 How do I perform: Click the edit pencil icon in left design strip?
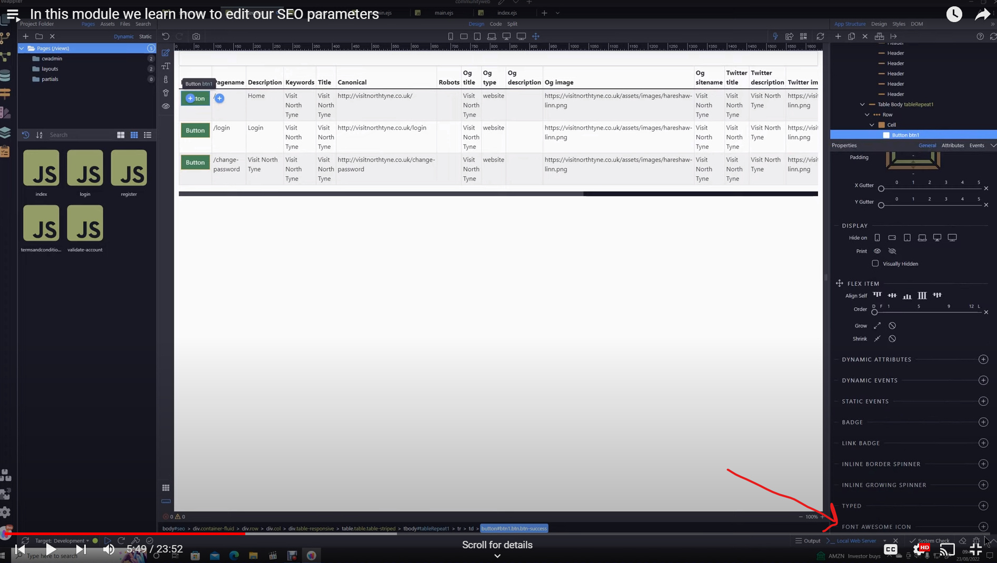click(165, 53)
